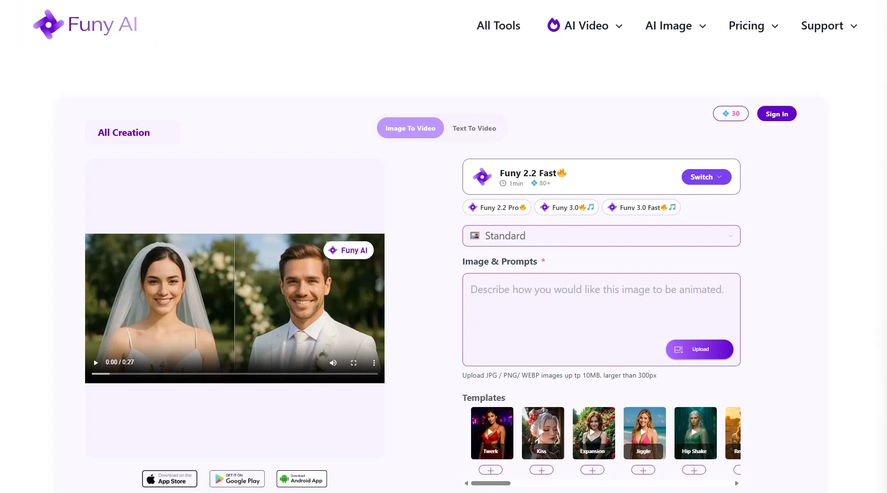This screenshot has height=493, width=887.
Task: Mute the video using speaker icon
Action: point(333,363)
